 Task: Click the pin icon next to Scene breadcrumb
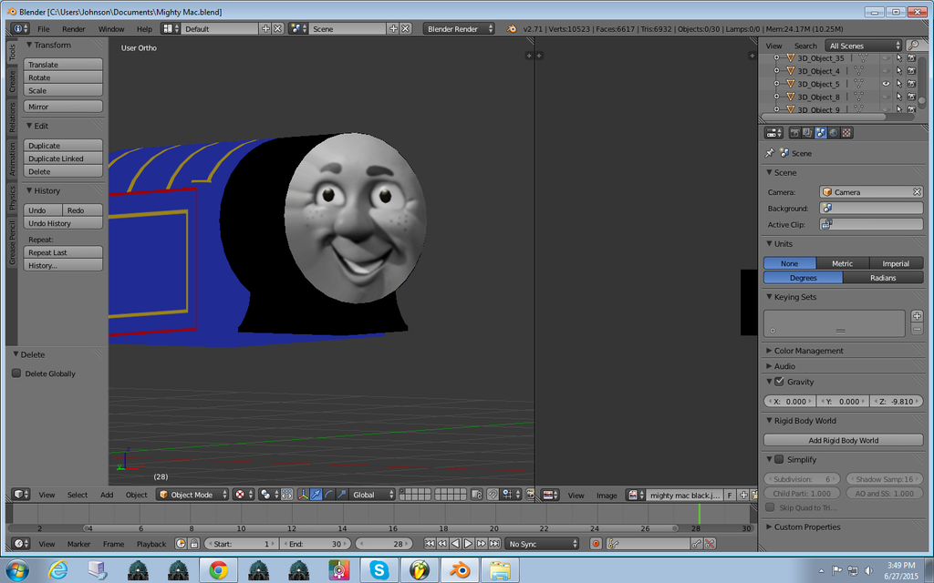[x=770, y=153]
